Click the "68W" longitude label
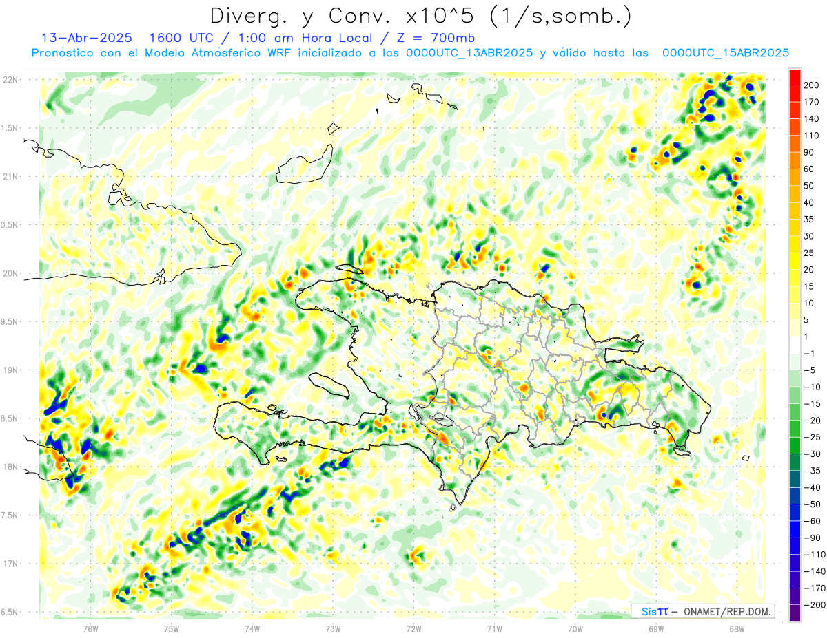Image resolution: width=827 pixels, height=638 pixels. click(x=736, y=628)
